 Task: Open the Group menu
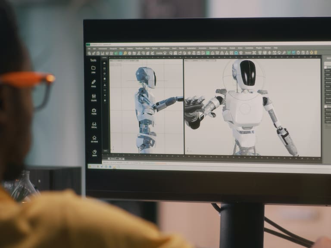click(122, 49)
